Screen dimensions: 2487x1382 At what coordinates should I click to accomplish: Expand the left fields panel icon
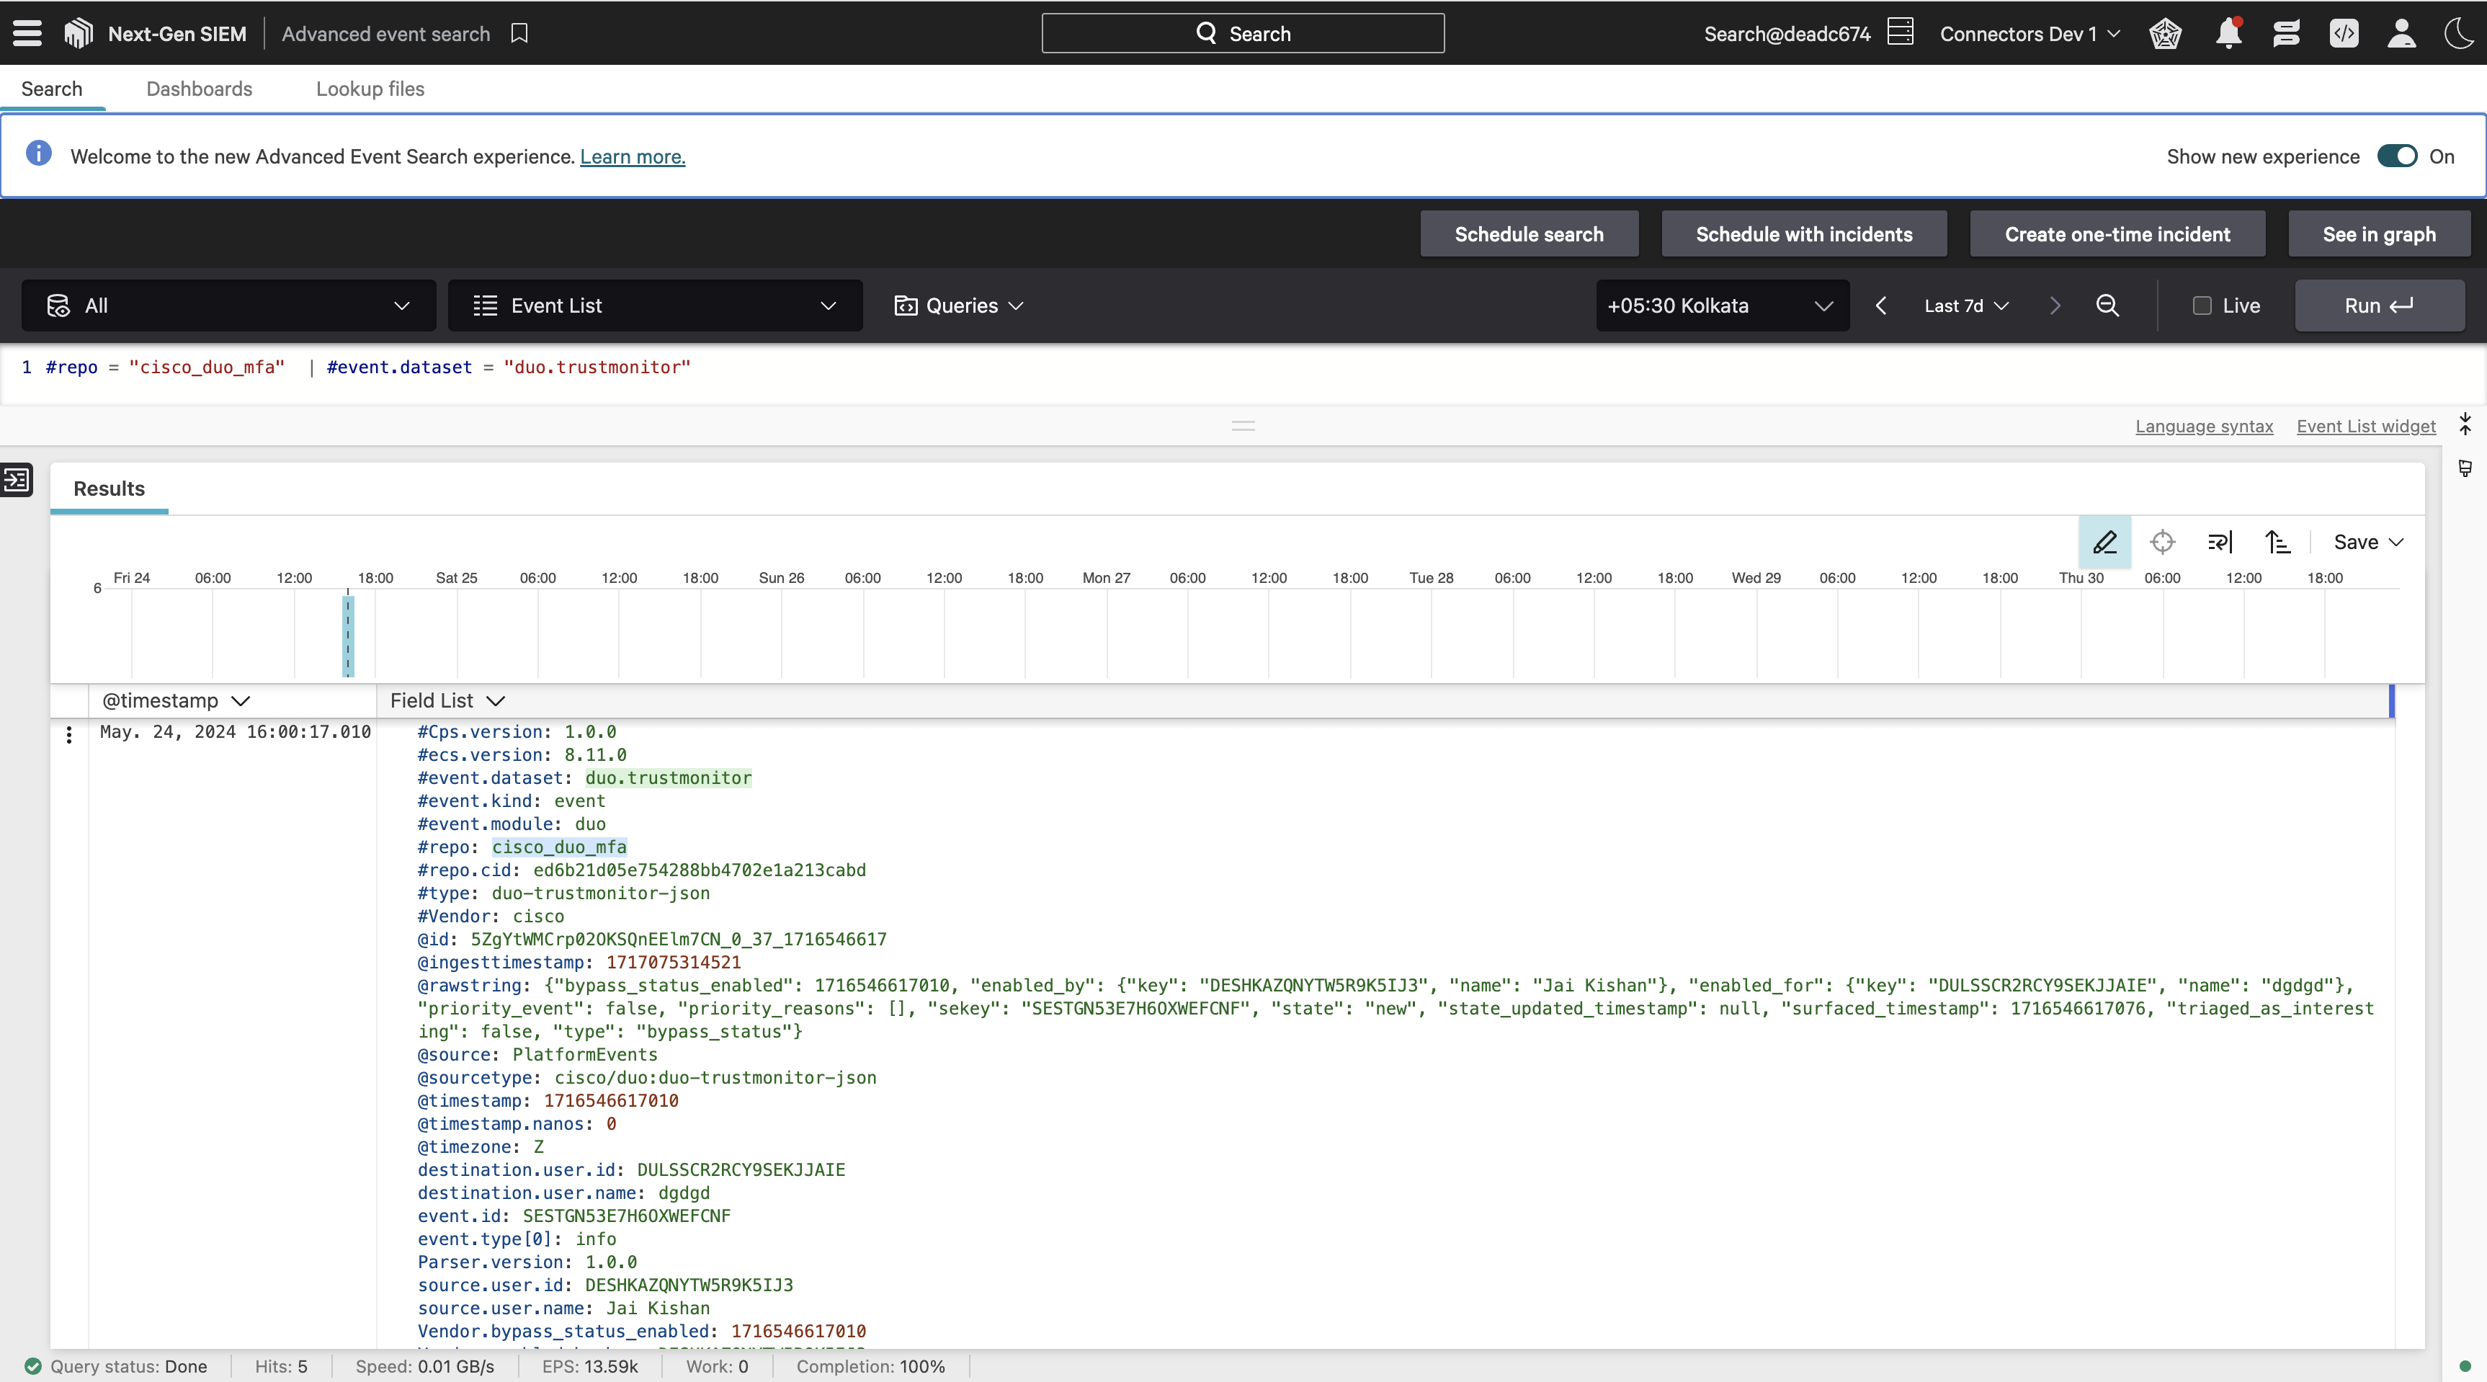(17, 479)
